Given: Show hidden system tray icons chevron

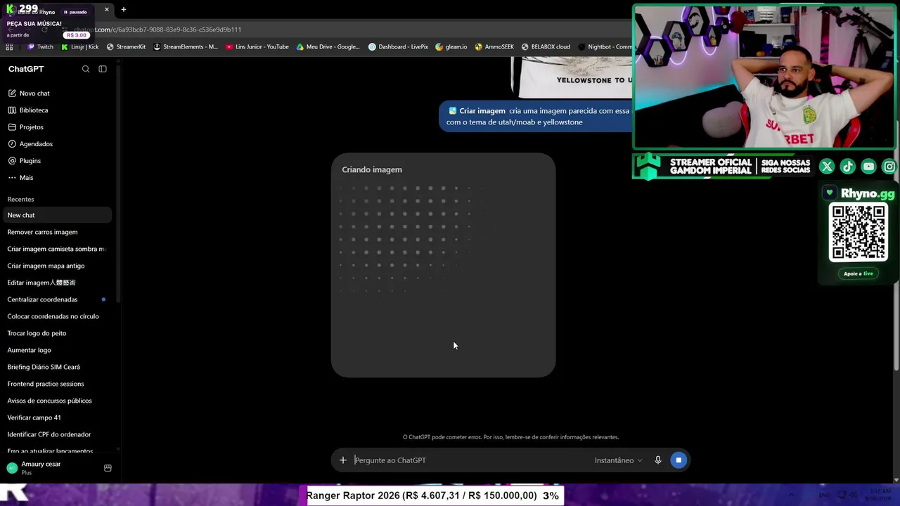Looking at the screenshot, I should [792, 495].
